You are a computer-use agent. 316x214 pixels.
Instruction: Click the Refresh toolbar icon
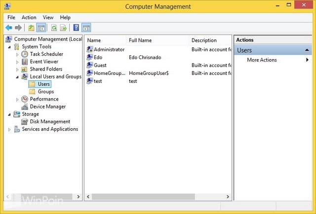click(x=54, y=28)
